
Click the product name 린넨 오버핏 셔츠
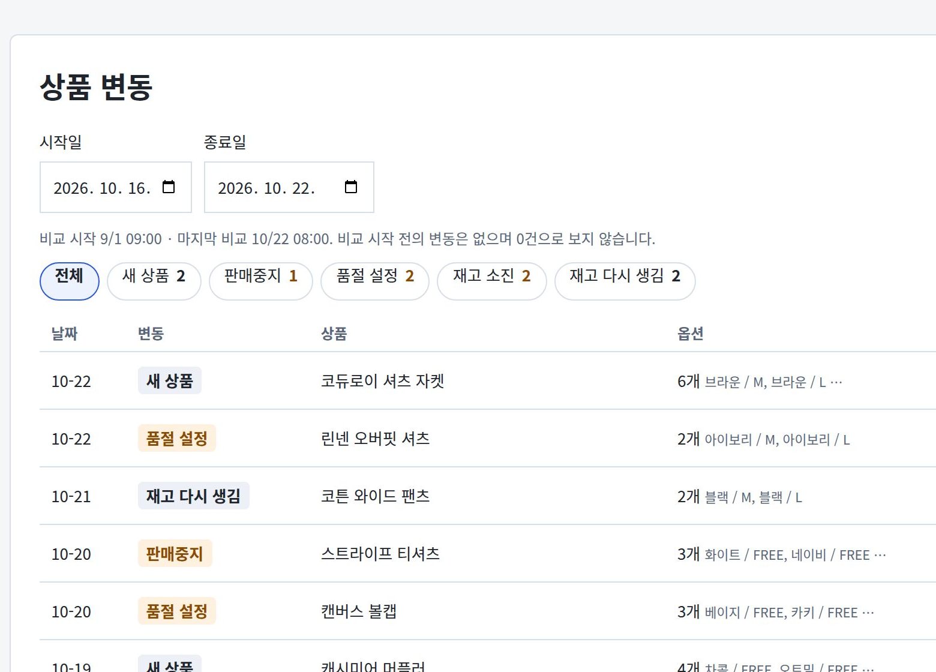[x=375, y=439]
